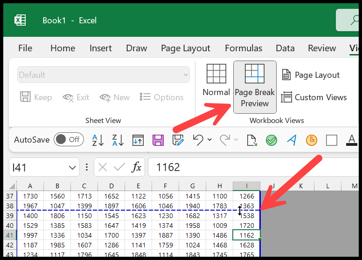Select cell containing 1486

click(x=220, y=235)
